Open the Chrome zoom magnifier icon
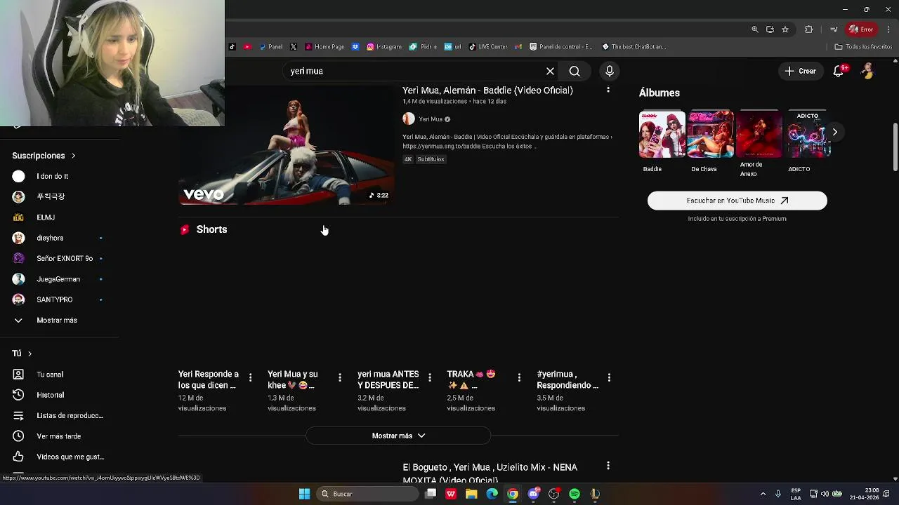Viewport: 899px width, 505px height. 755,29
